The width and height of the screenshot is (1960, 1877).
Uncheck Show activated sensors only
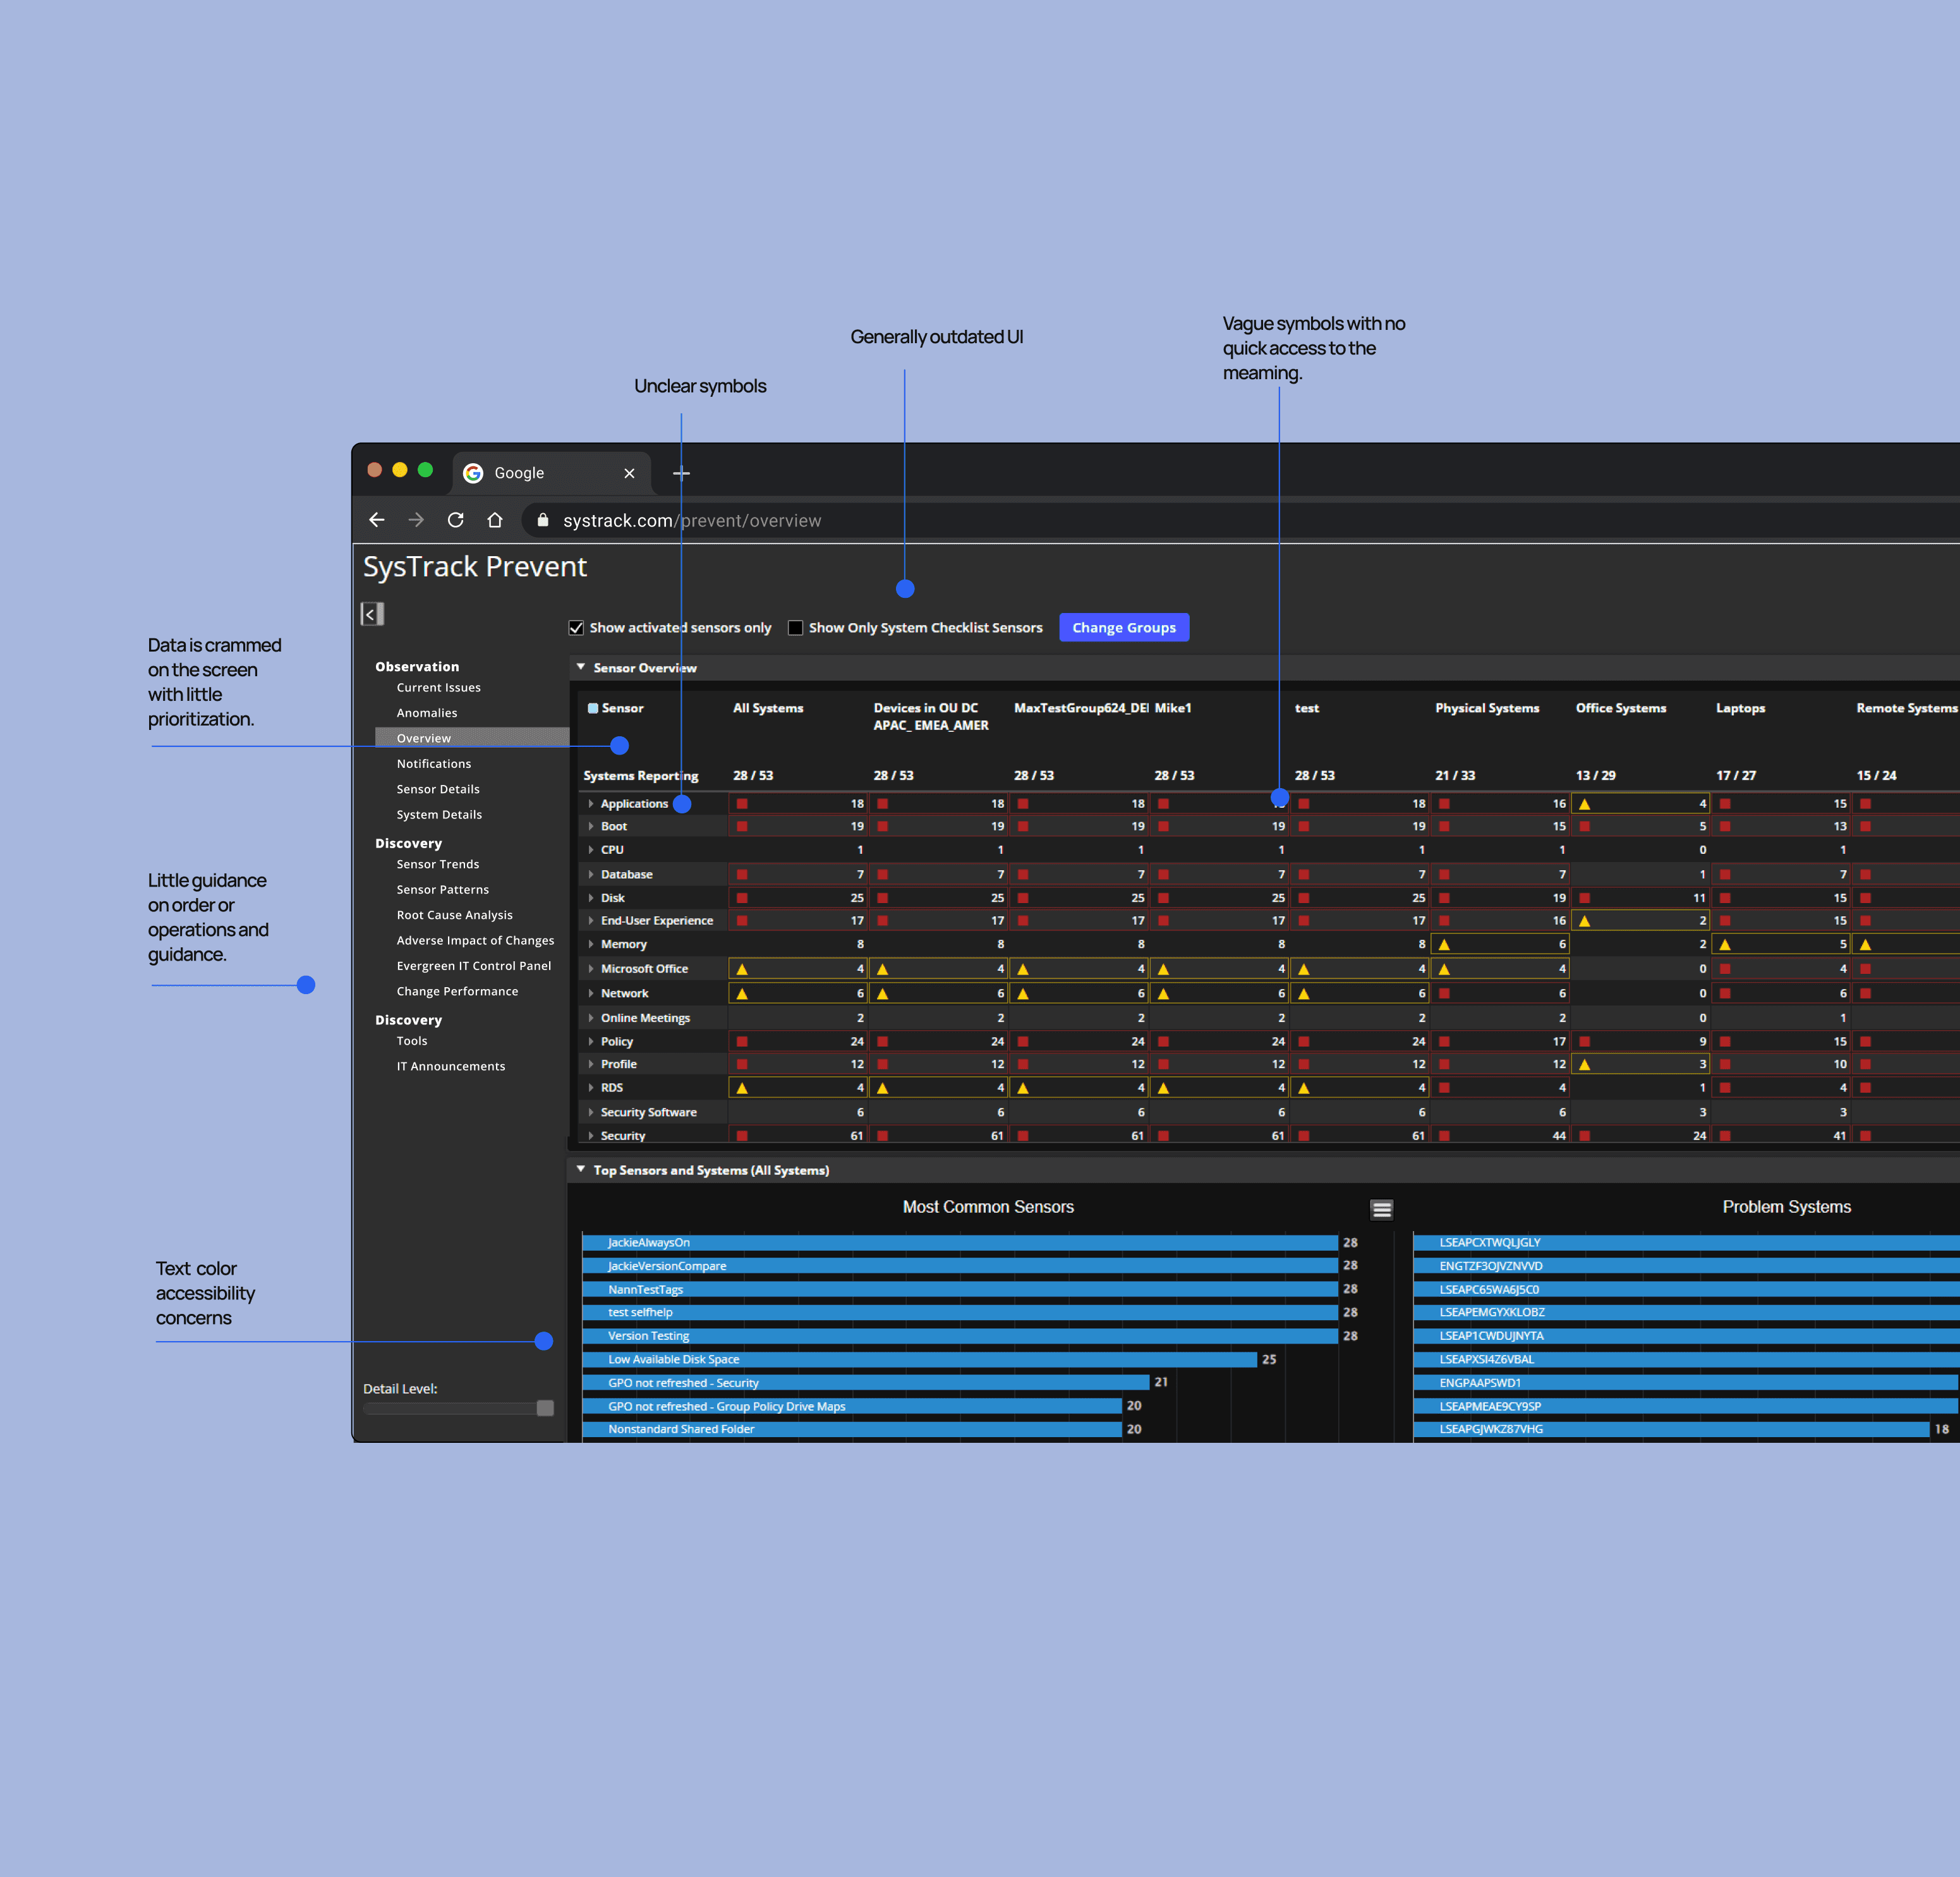(577, 628)
